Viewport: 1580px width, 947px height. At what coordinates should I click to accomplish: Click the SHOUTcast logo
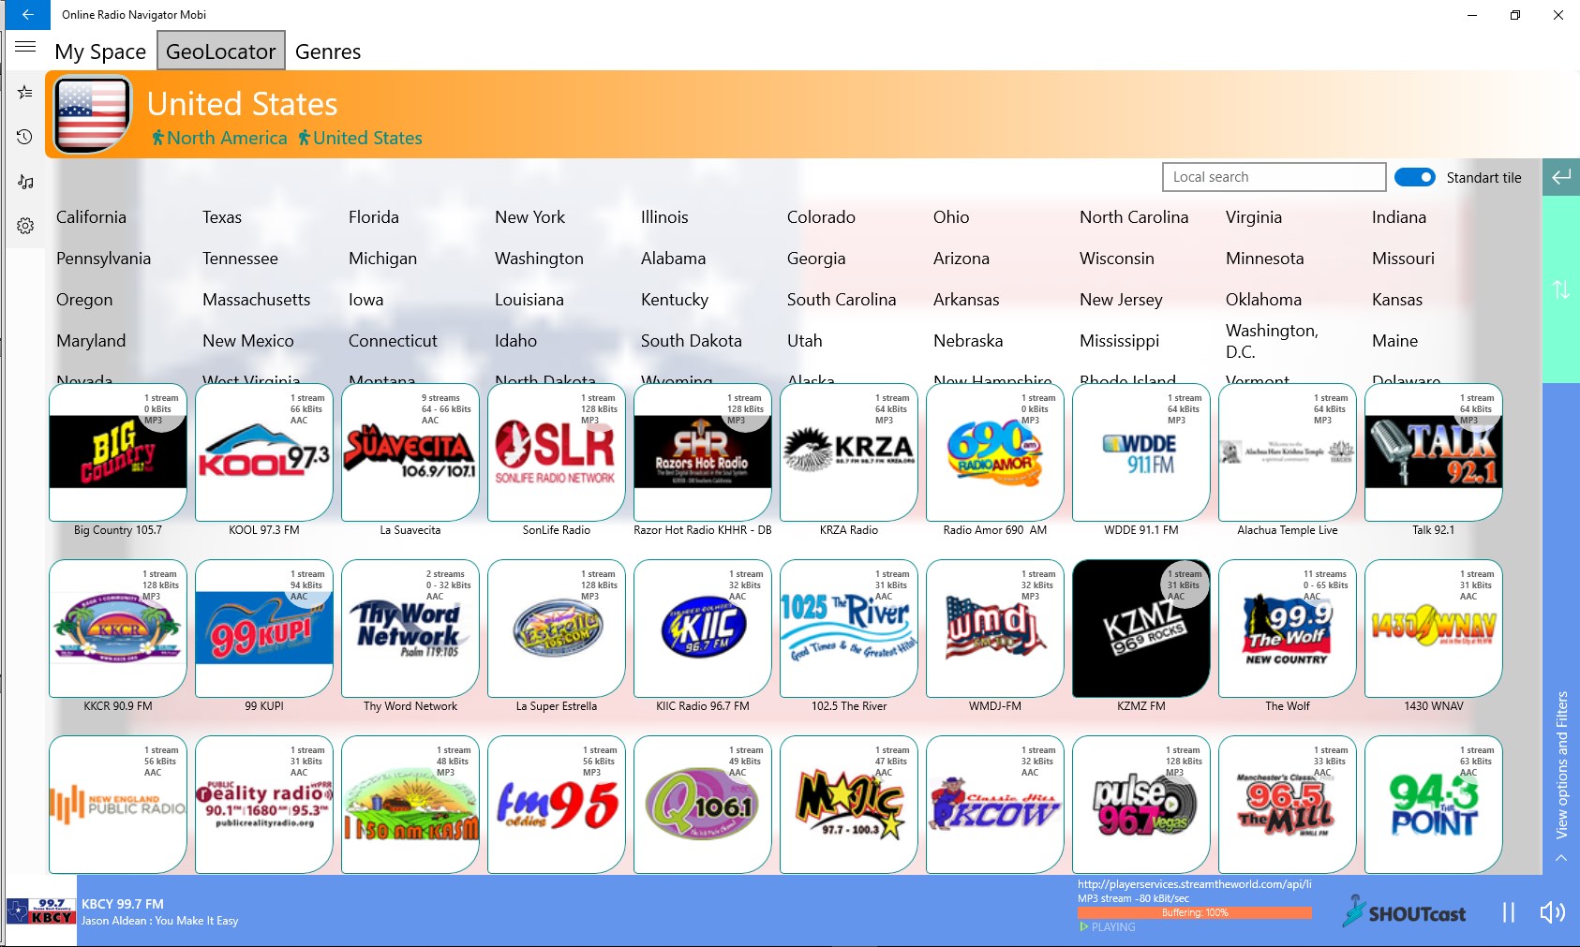pos(1404,911)
